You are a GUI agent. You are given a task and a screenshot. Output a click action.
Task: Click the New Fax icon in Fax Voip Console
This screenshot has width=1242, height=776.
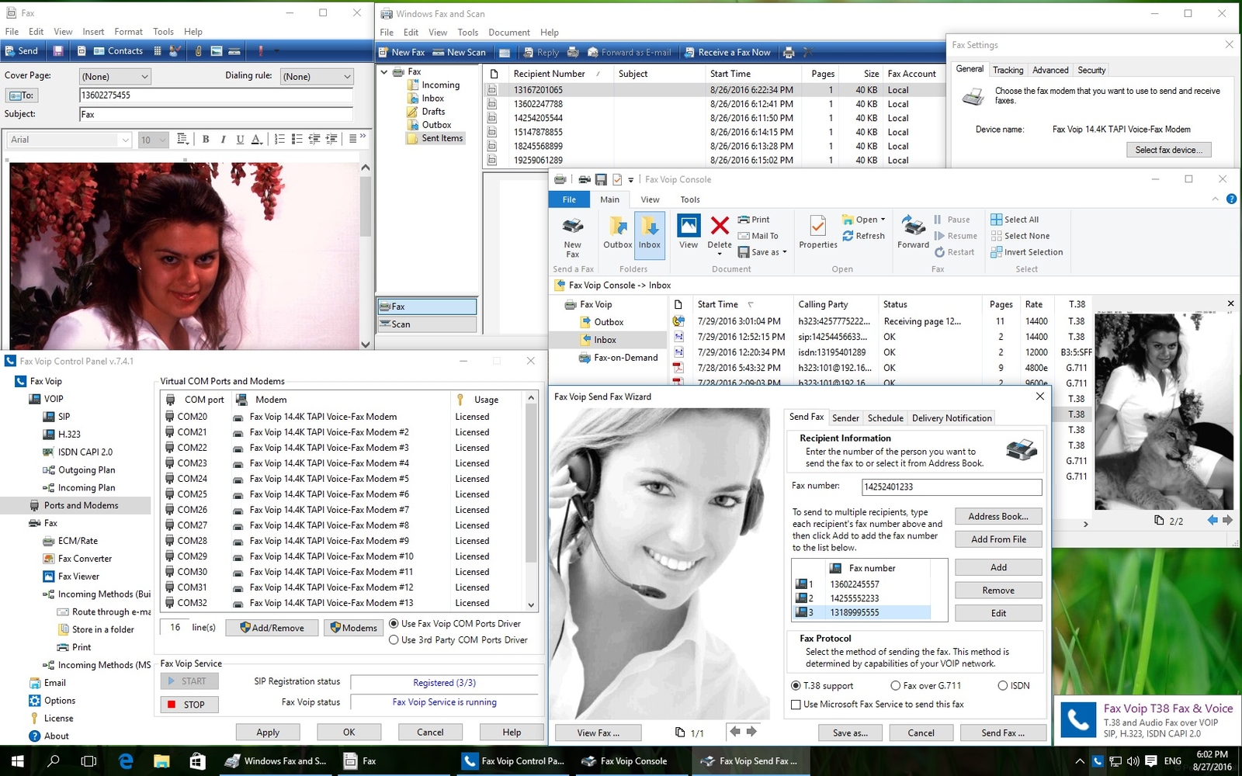pyautogui.click(x=572, y=235)
